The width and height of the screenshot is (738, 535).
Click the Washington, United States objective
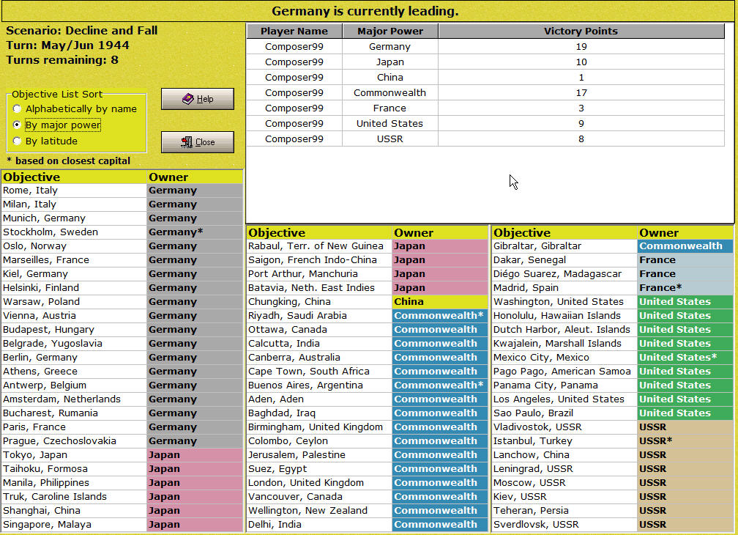[564, 302]
